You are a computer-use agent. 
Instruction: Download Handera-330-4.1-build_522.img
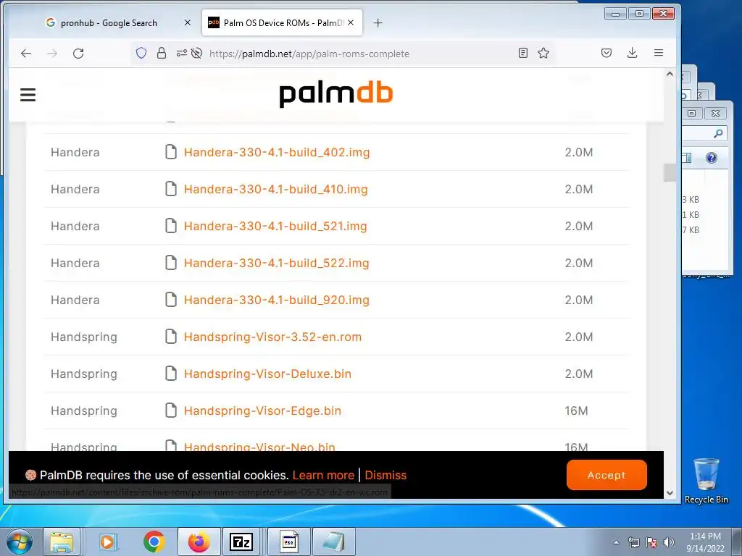click(276, 263)
